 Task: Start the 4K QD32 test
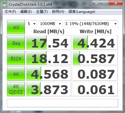pos(16,89)
